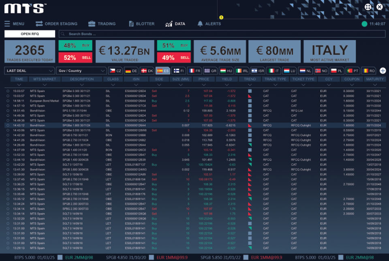
Task: Click the green connection status indicator
Action: [364, 24]
